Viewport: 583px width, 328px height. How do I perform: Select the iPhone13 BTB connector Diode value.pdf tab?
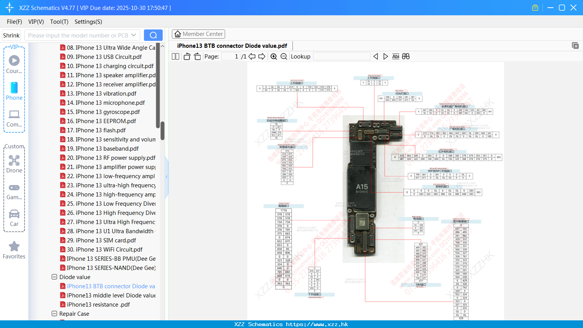click(x=232, y=46)
